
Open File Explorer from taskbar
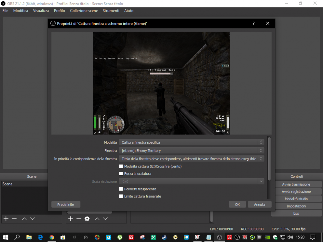[x=29, y=237]
